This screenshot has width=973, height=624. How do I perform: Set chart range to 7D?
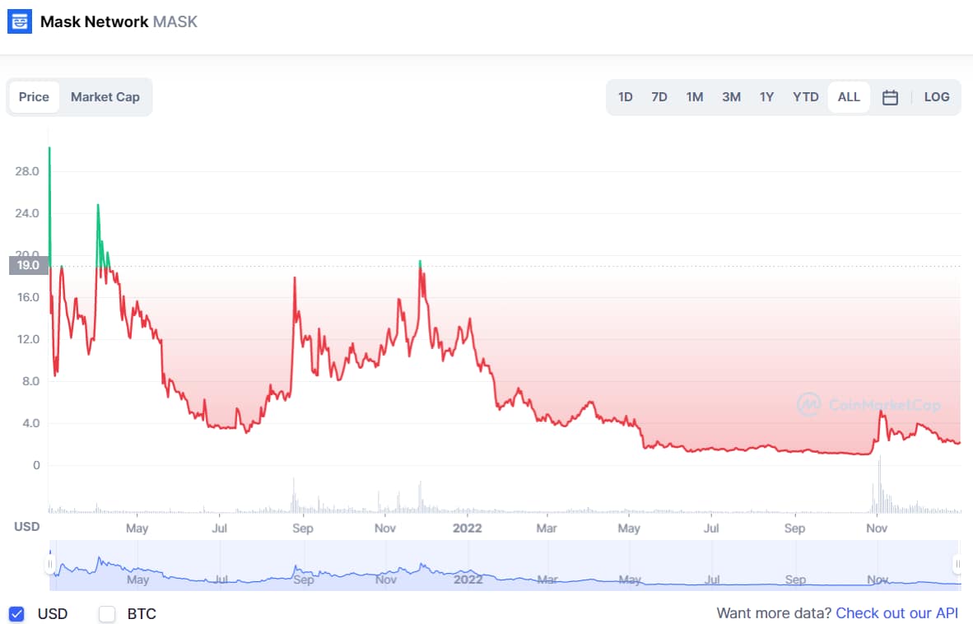point(659,97)
